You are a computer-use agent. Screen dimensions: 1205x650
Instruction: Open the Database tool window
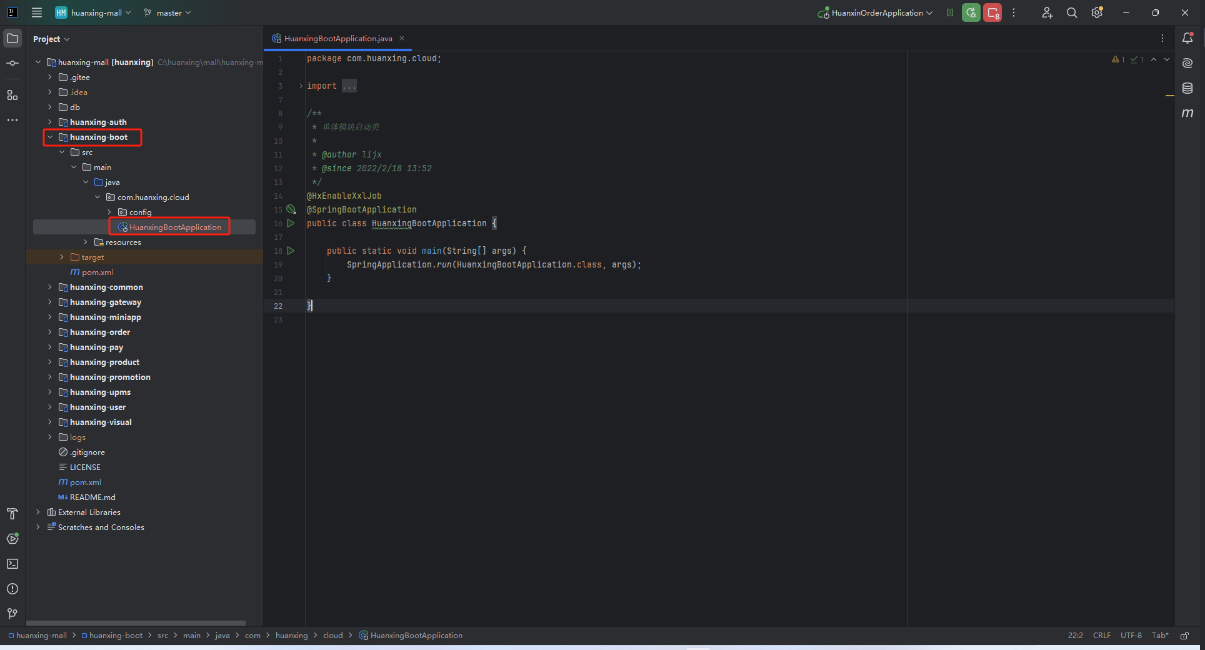coord(1187,88)
